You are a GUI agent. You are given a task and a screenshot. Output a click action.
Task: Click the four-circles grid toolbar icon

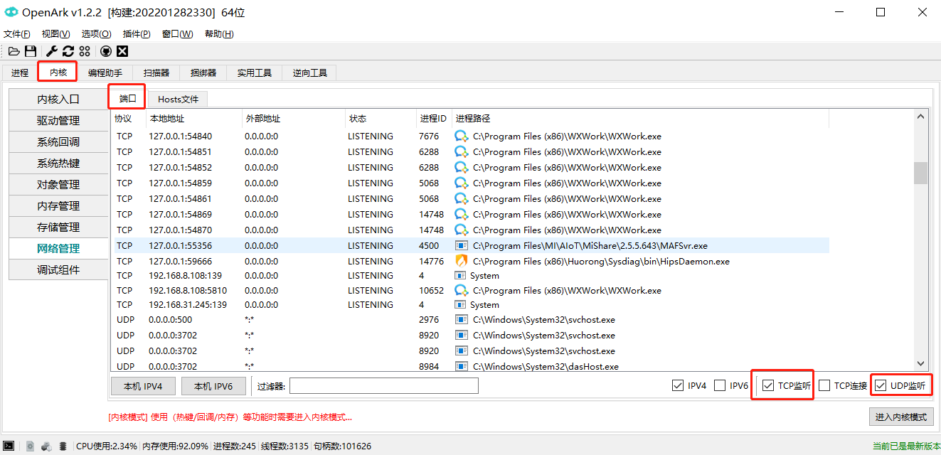pyautogui.click(x=85, y=51)
